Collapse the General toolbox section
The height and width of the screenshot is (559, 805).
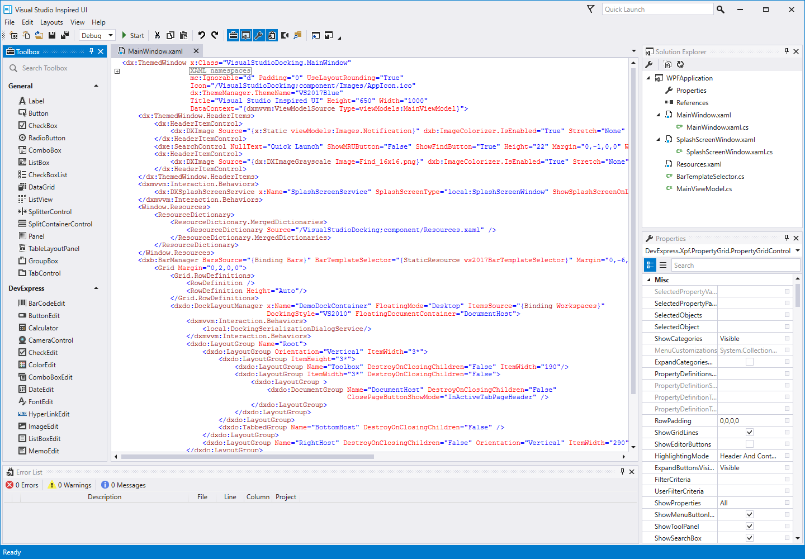96,86
